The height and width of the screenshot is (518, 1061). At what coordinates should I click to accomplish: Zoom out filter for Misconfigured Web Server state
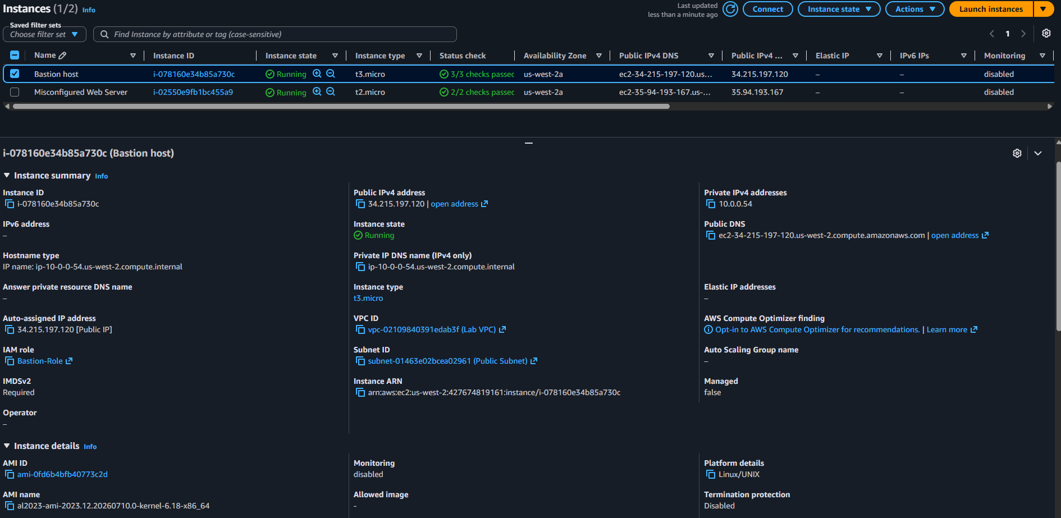click(331, 91)
